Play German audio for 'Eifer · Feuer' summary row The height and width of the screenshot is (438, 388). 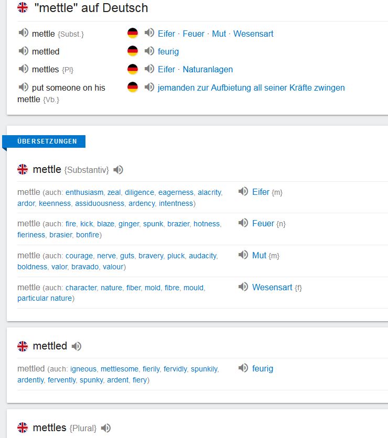[x=149, y=34]
